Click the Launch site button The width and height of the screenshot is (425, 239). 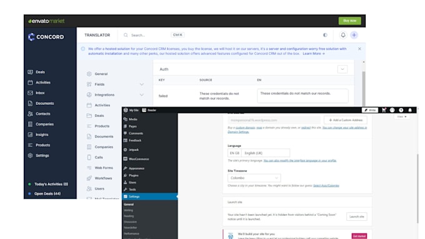tap(357, 217)
